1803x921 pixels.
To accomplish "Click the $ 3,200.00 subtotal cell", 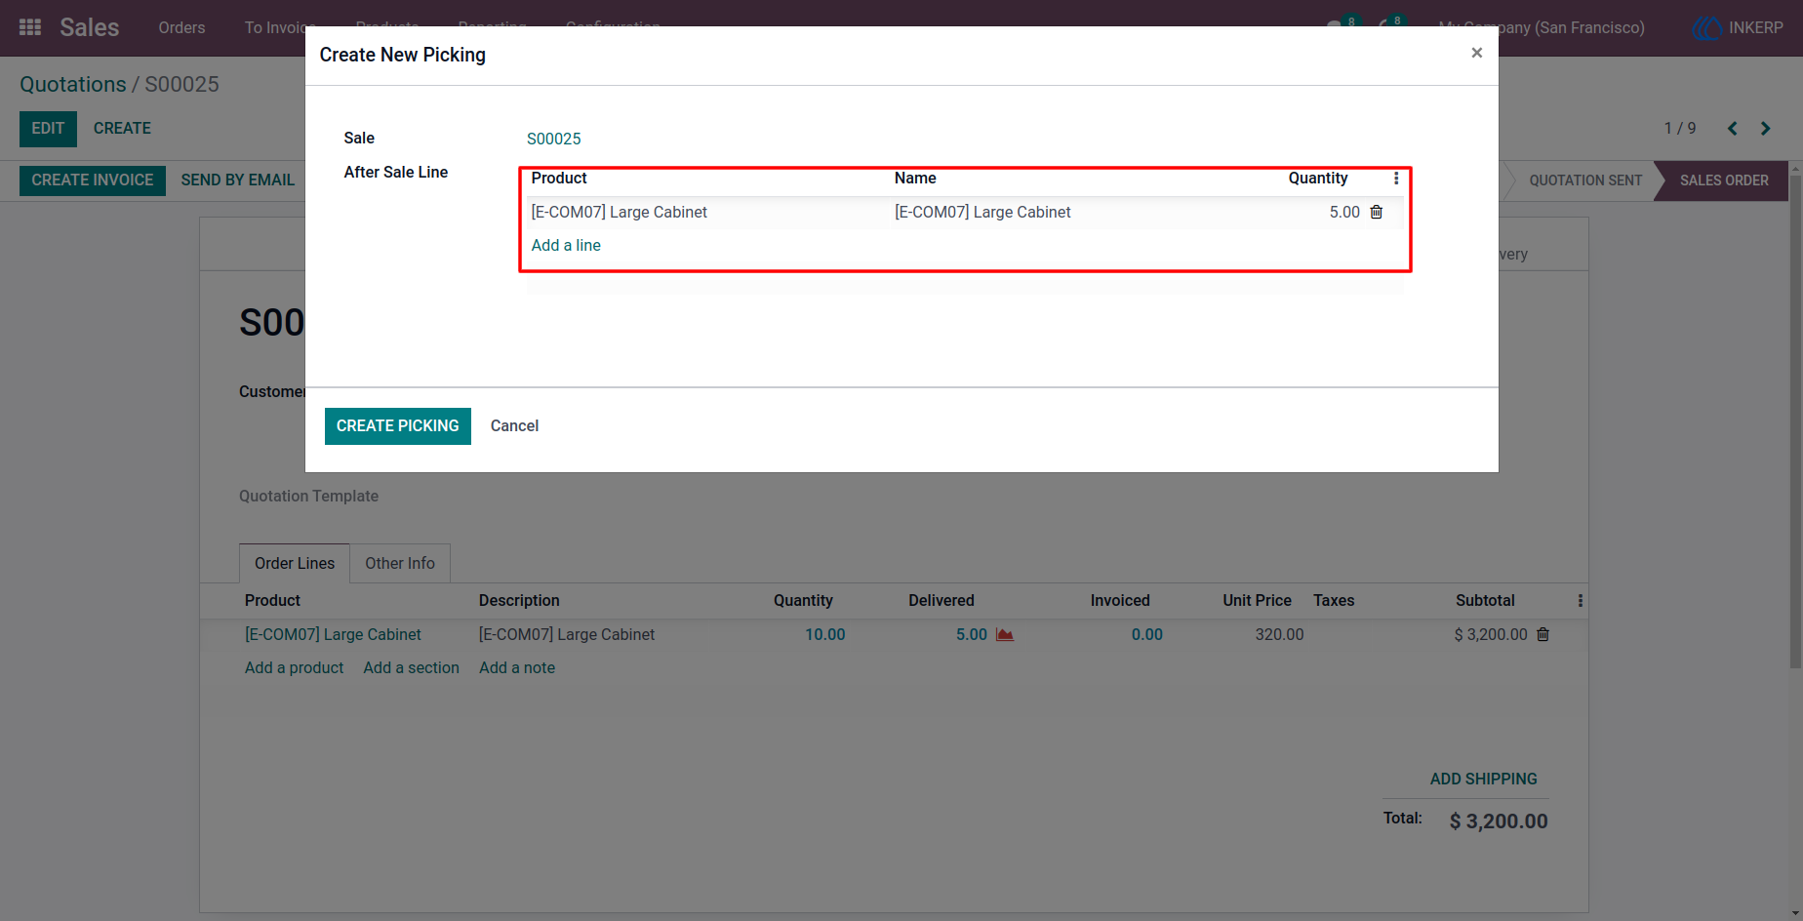I will [1490, 635].
